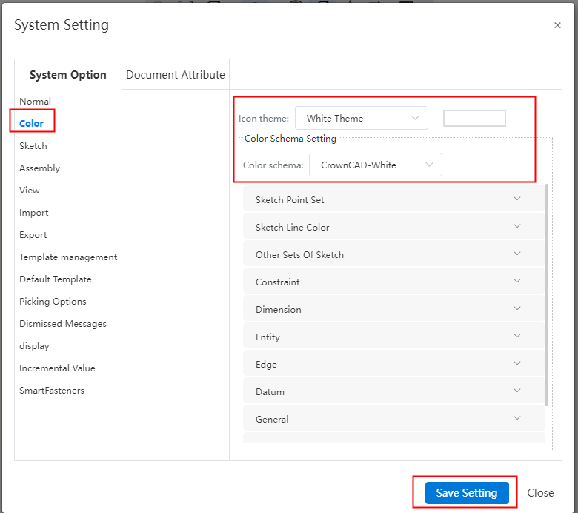Expand the Constraint color section
The image size is (578, 513).
point(393,282)
